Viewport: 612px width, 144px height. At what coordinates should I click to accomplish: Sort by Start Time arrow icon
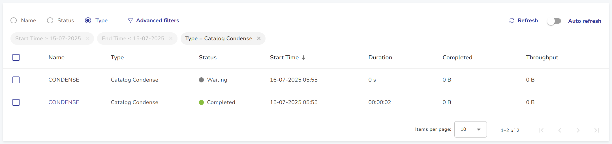tap(303, 58)
